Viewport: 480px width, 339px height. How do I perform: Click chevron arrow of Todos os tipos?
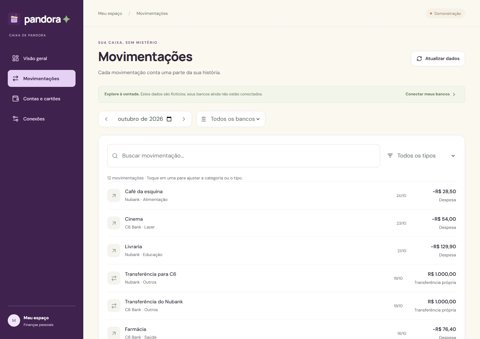pos(453,156)
